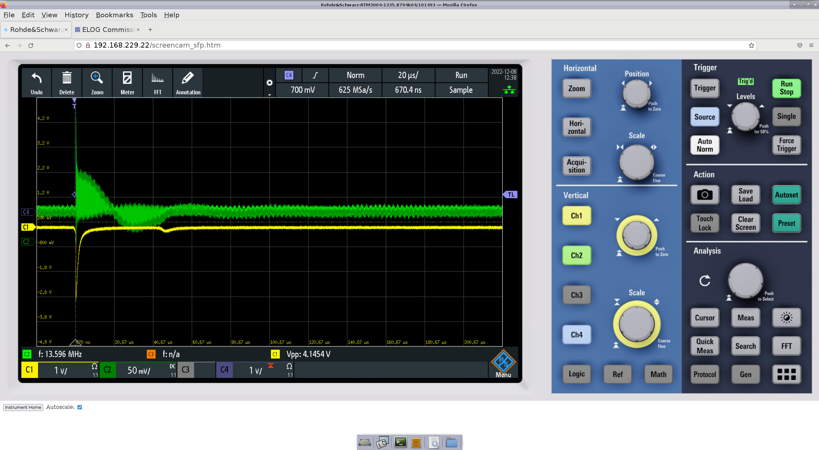Viewport: 819px width, 450px height.
Task: Toggle the Run Stop button
Action: tap(786, 88)
